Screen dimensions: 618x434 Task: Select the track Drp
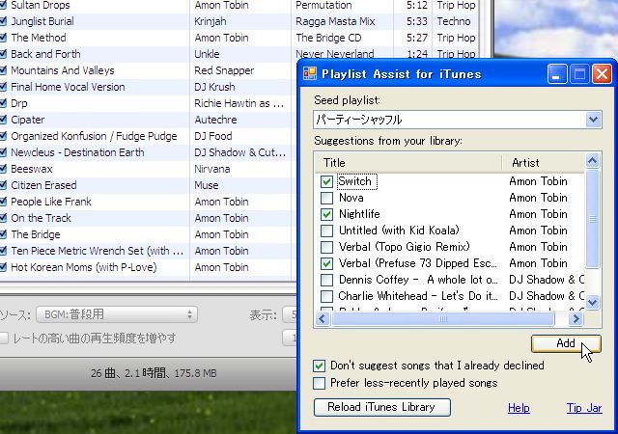(x=19, y=103)
